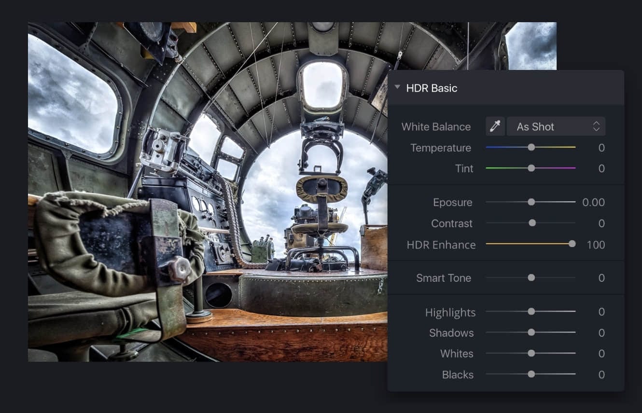Select the Blacks value 0
The width and height of the screenshot is (642, 413).
pos(601,374)
